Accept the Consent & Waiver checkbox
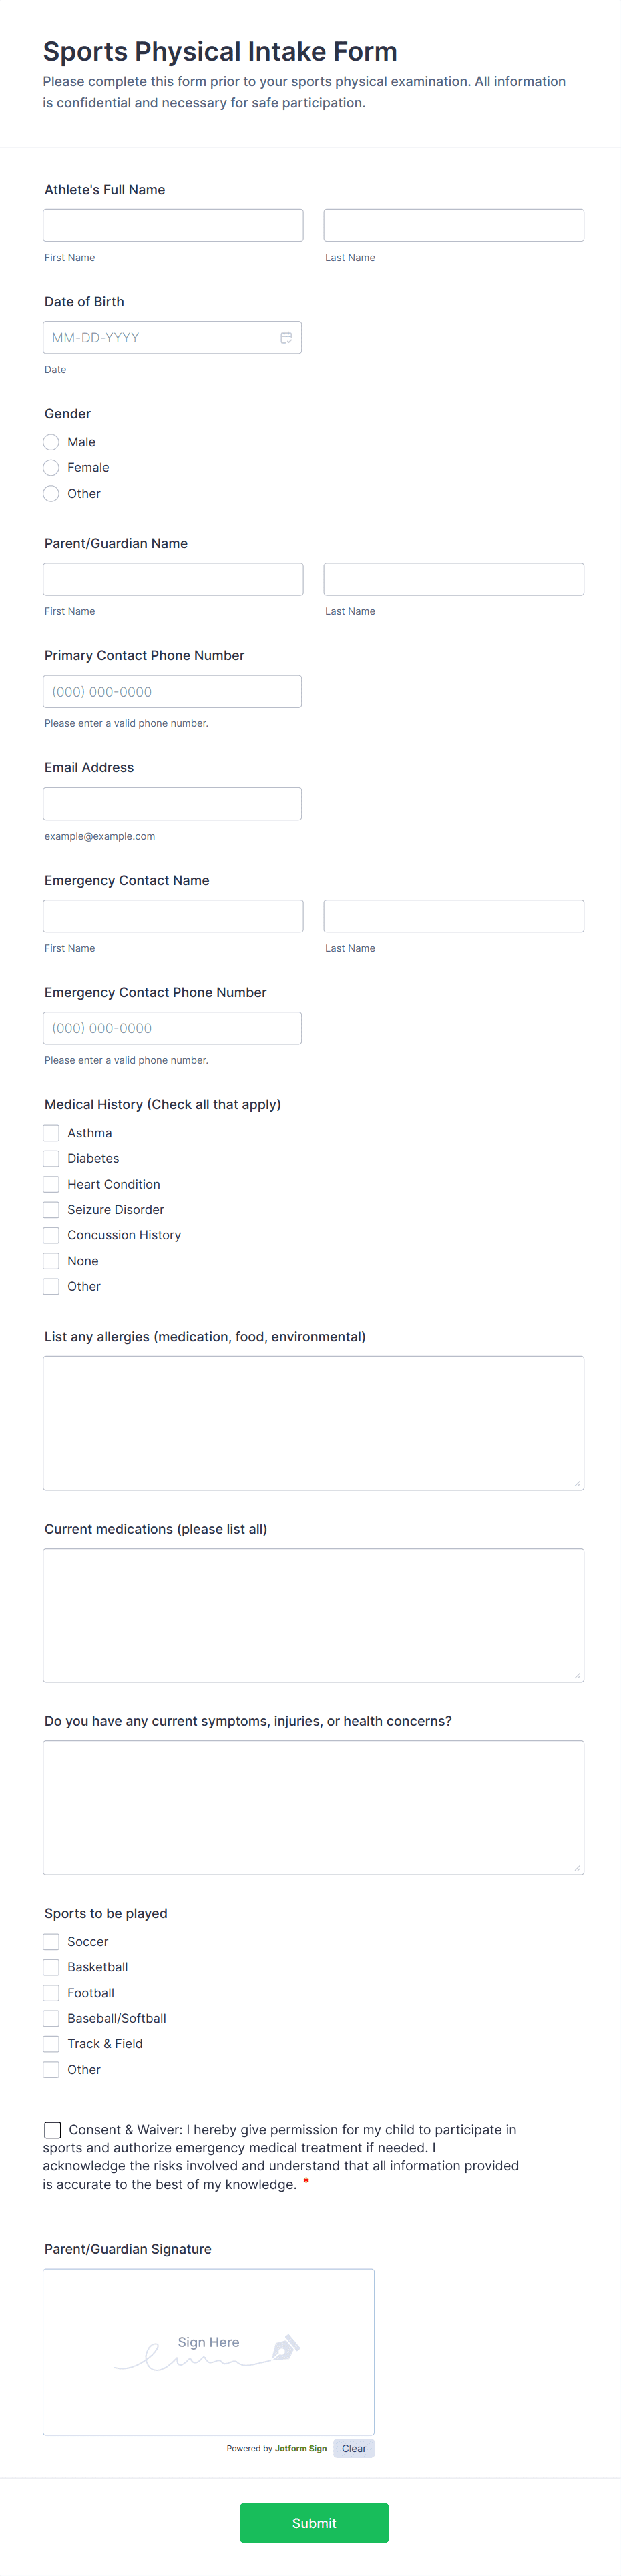 tap(53, 2130)
